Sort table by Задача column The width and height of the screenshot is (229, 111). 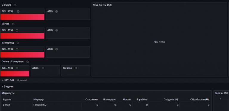(x=7, y=100)
